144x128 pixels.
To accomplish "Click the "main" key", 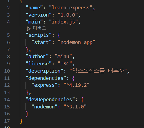I will 34,22.
